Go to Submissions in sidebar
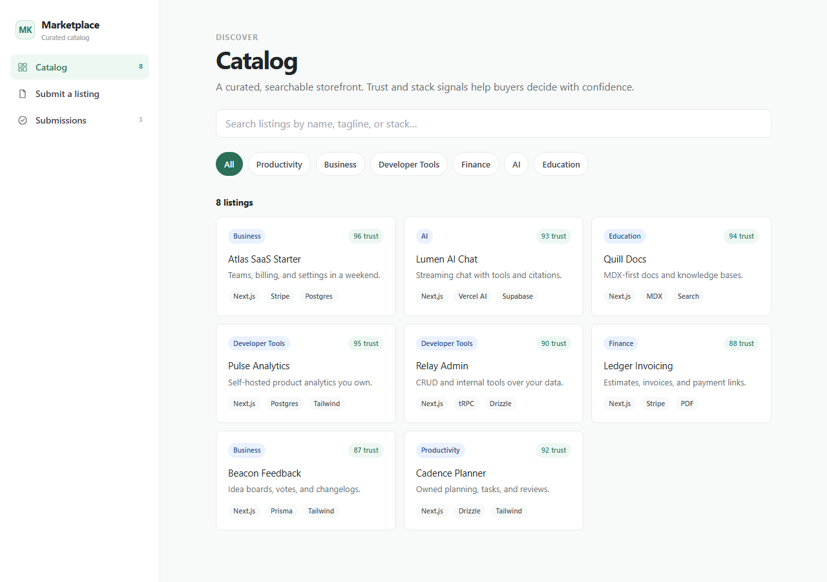Screen dimensions: 827x582 click(79, 120)
